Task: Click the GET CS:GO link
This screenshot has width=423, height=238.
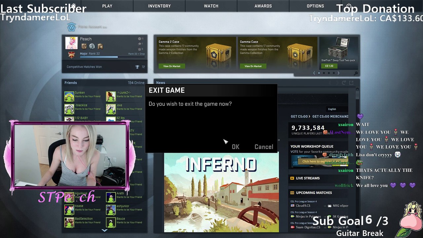Action: click(300, 116)
